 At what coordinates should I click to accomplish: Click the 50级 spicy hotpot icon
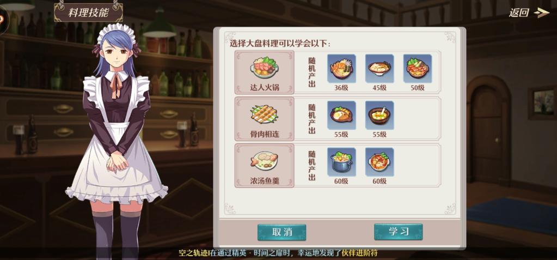pyautogui.click(x=418, y=69)
